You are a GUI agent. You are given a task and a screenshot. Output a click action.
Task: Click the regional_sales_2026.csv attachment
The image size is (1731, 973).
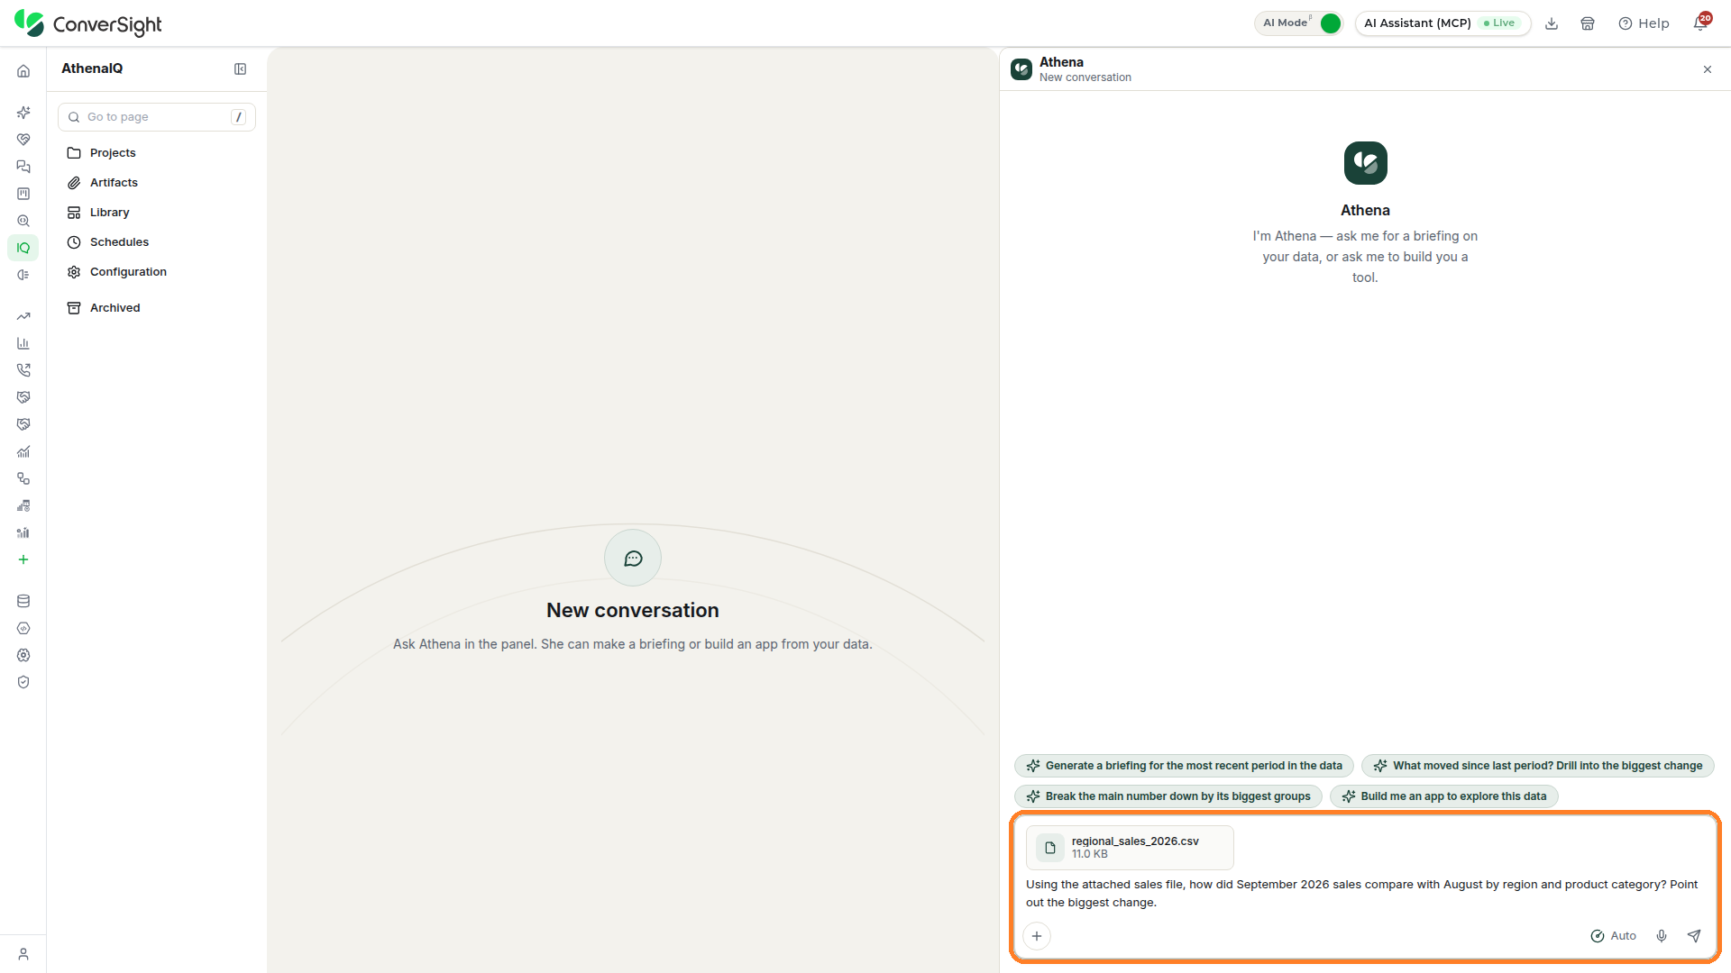point(1130,848)
